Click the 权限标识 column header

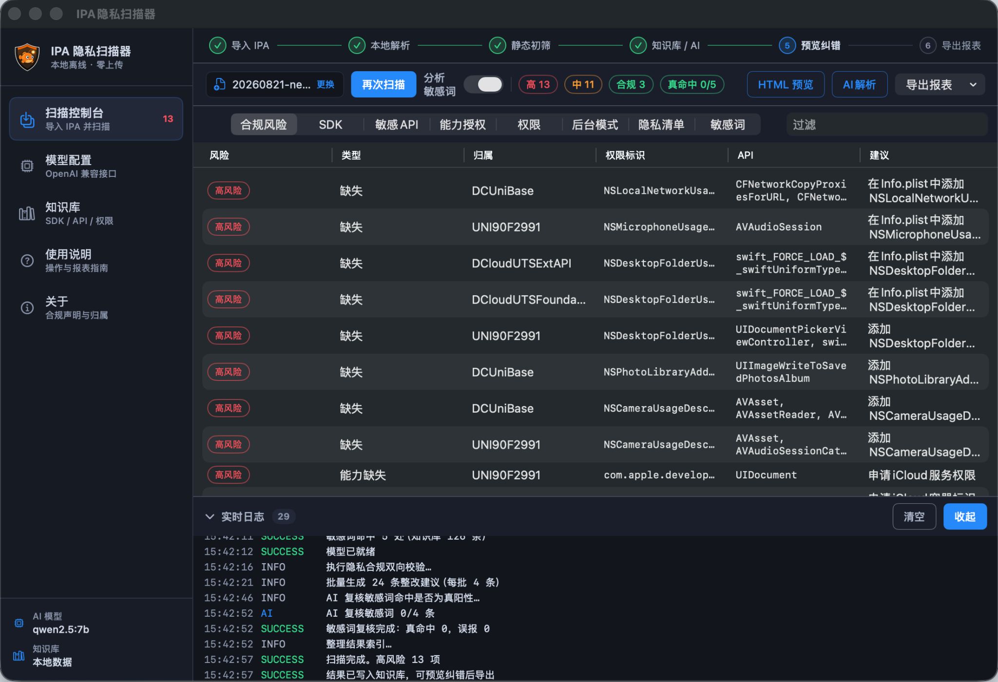coord(625,155)
